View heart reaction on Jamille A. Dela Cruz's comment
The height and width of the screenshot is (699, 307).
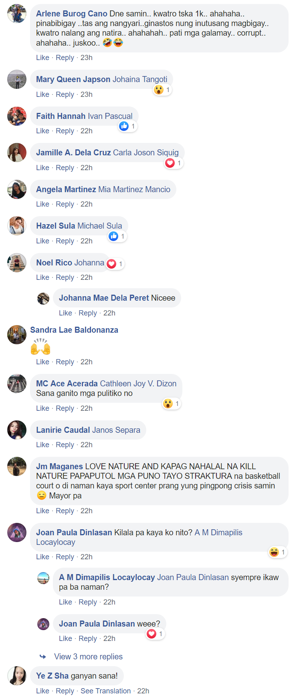click(x=174, y=163)
